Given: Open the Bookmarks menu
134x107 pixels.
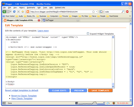Looking at the screenshot, I should click(31, 8).
